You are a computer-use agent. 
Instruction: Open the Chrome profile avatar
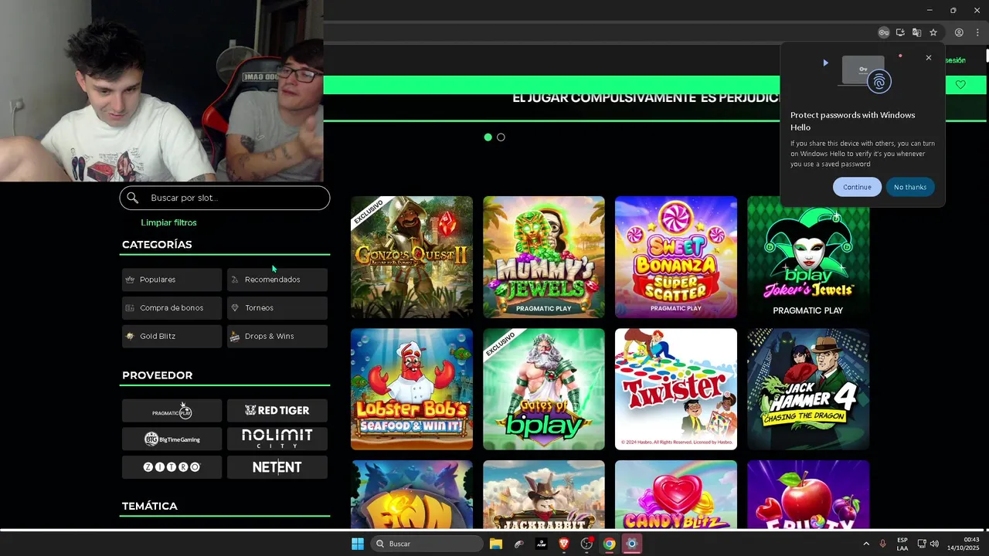point(959,32)
